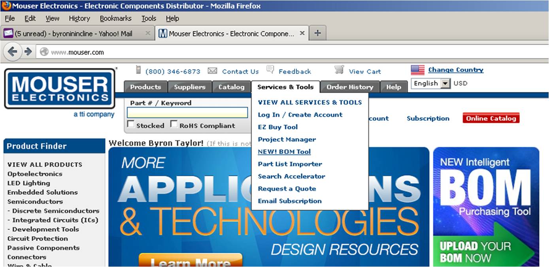
Task: Open the View menu
Action: [52, 18]
